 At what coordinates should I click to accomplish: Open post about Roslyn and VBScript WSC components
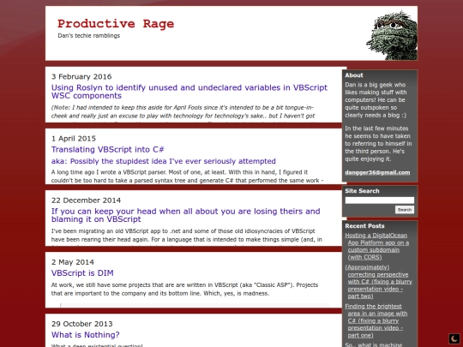coord(189,92)
